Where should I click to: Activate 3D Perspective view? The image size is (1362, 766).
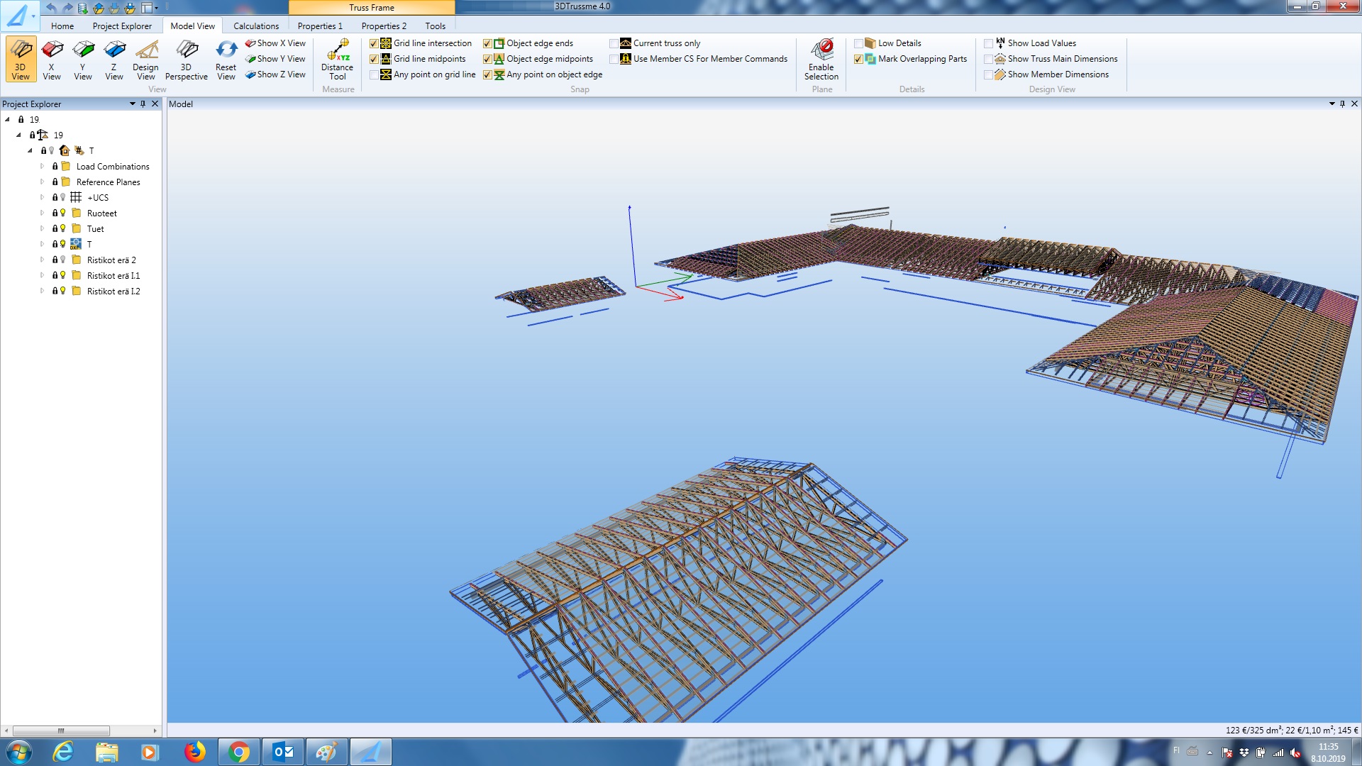186,58
